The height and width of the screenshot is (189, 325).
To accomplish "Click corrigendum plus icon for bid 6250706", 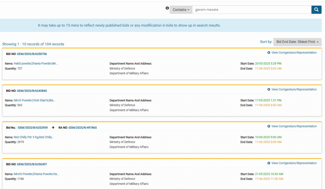I will [x=269, y=53].
